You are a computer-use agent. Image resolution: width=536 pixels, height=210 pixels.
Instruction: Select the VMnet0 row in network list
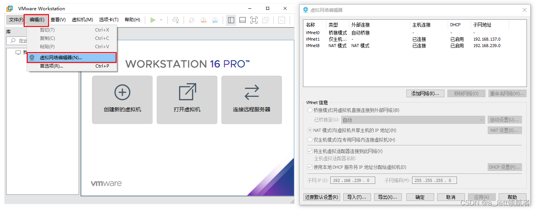click(x=415, y=33)
